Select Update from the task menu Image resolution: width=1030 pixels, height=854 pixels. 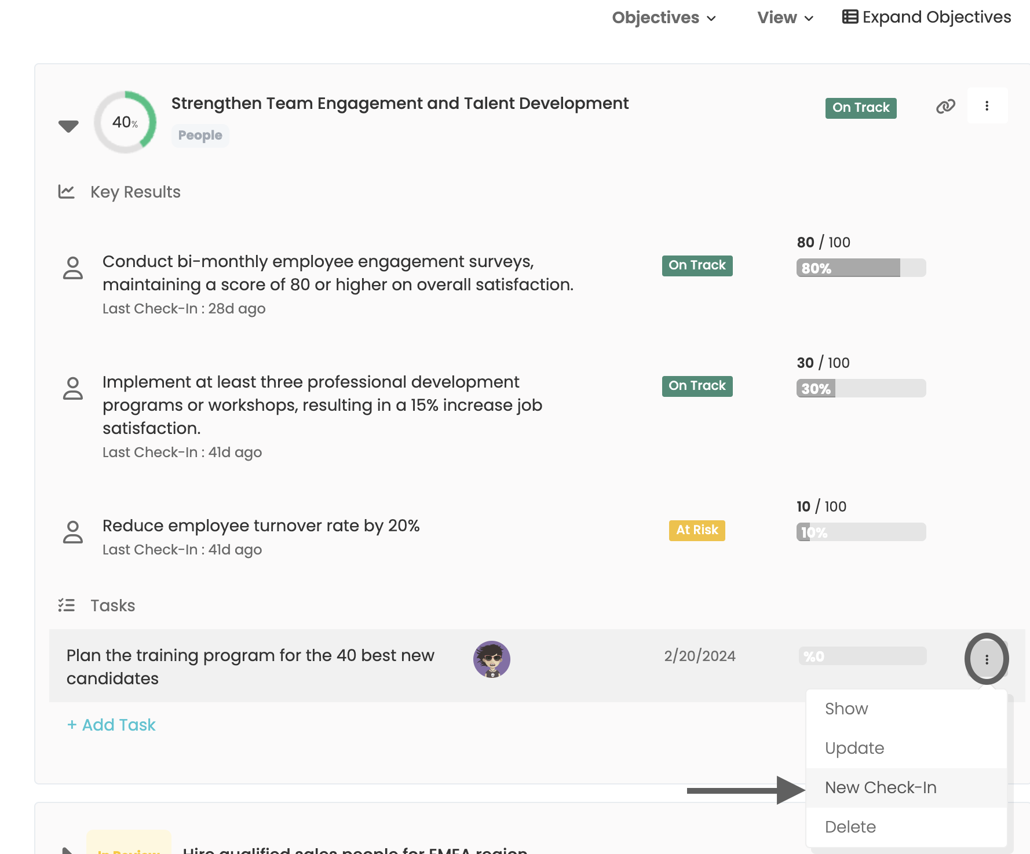(854, 749)
